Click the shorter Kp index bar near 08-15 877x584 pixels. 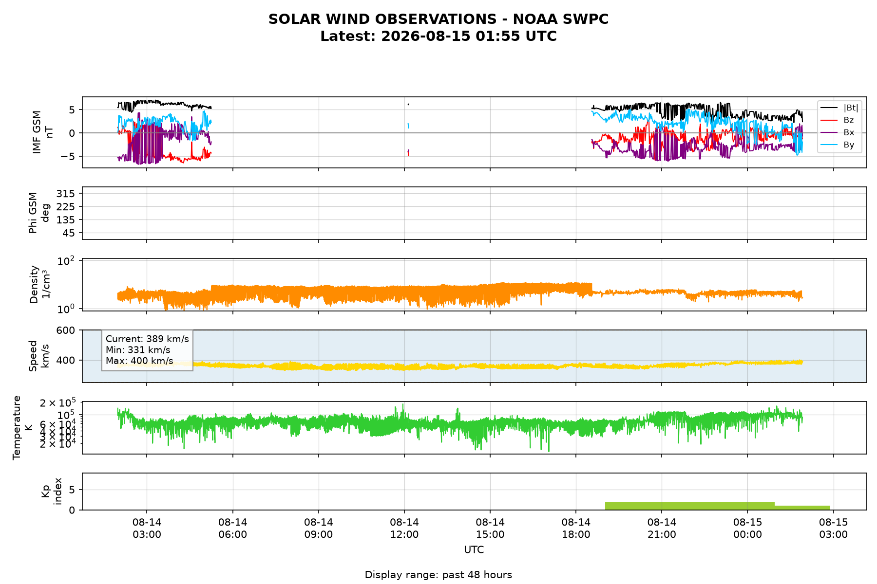tap(802, 508)
